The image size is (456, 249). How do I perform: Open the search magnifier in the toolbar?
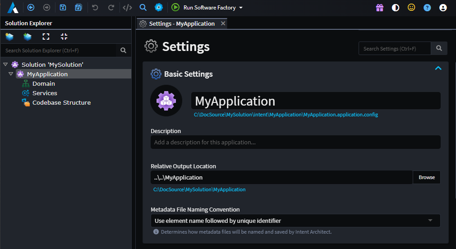point(143,8)
